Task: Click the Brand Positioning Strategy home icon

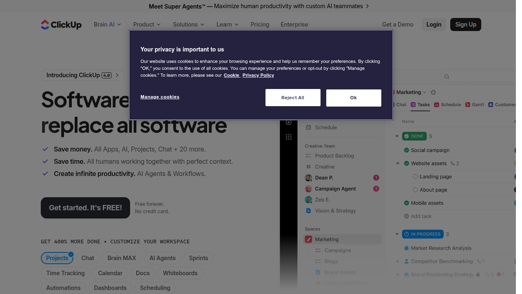Action: point(406,274)
